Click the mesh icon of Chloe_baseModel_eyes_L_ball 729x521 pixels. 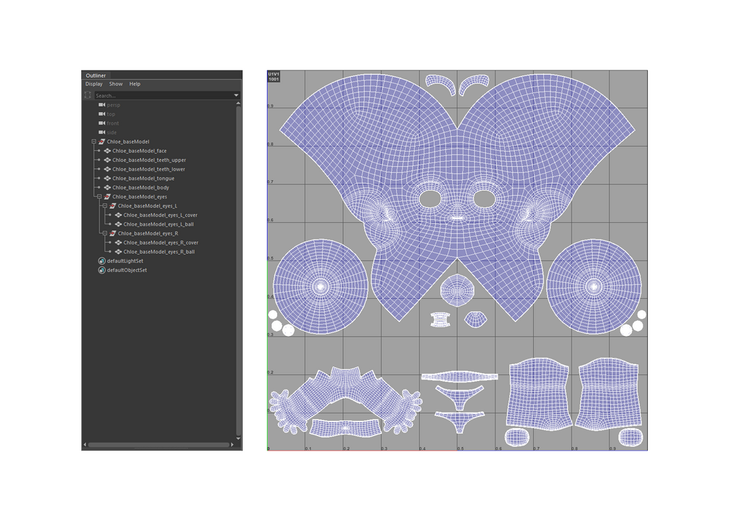point(118,224)
